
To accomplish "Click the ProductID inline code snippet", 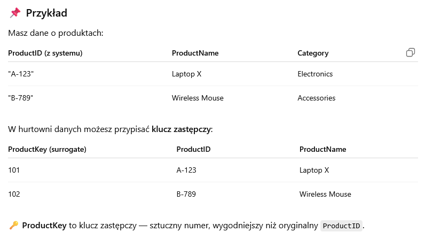I will (341, 226).
